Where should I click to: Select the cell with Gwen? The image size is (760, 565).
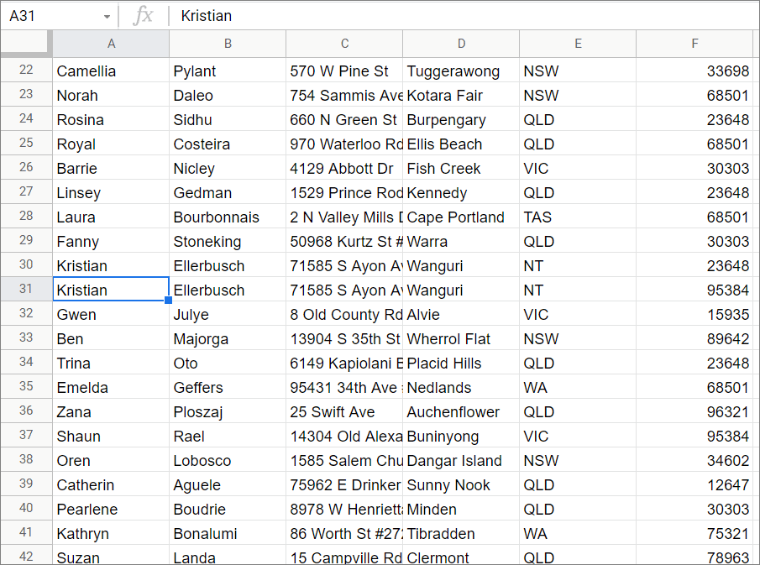[x=111, y=314]
